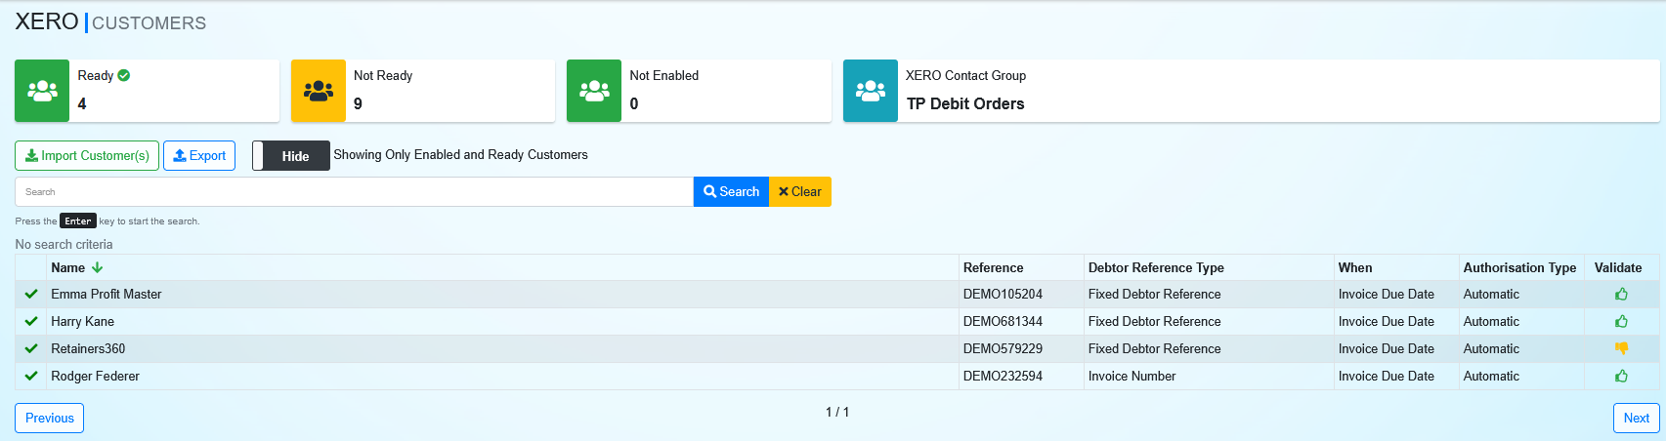The height and width of the screenshot is (441, 1666).
Task: Click the Ready count of 4
Action: [82, 103]
